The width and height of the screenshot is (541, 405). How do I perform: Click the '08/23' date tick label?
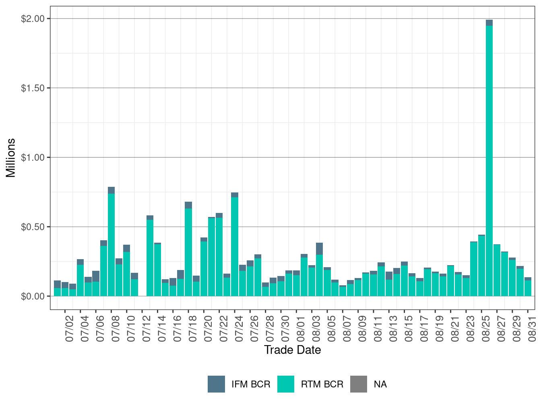(471, 329)
